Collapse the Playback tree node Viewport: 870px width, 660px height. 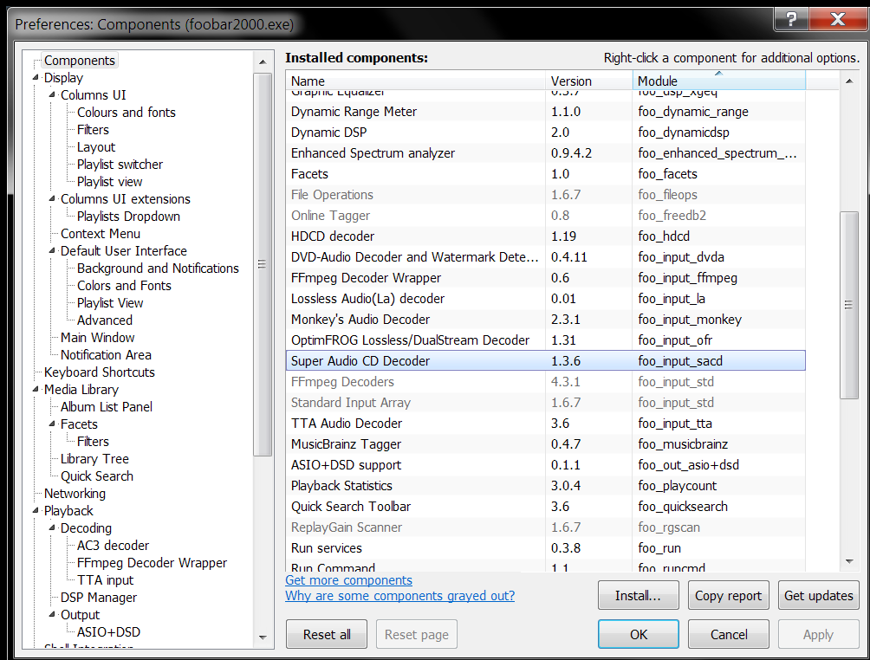coord(36,511)
